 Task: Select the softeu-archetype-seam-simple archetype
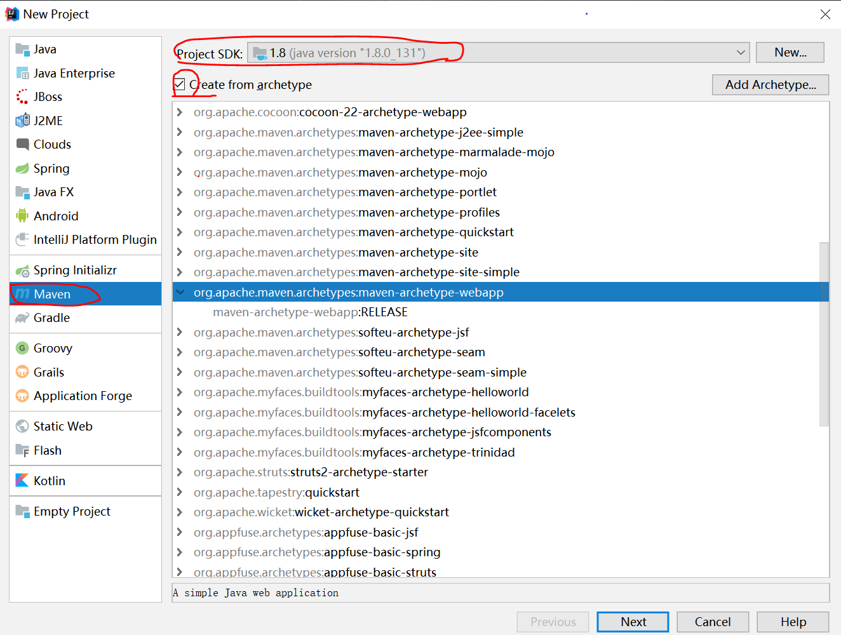pyautogui.click(x=501, y=372)
